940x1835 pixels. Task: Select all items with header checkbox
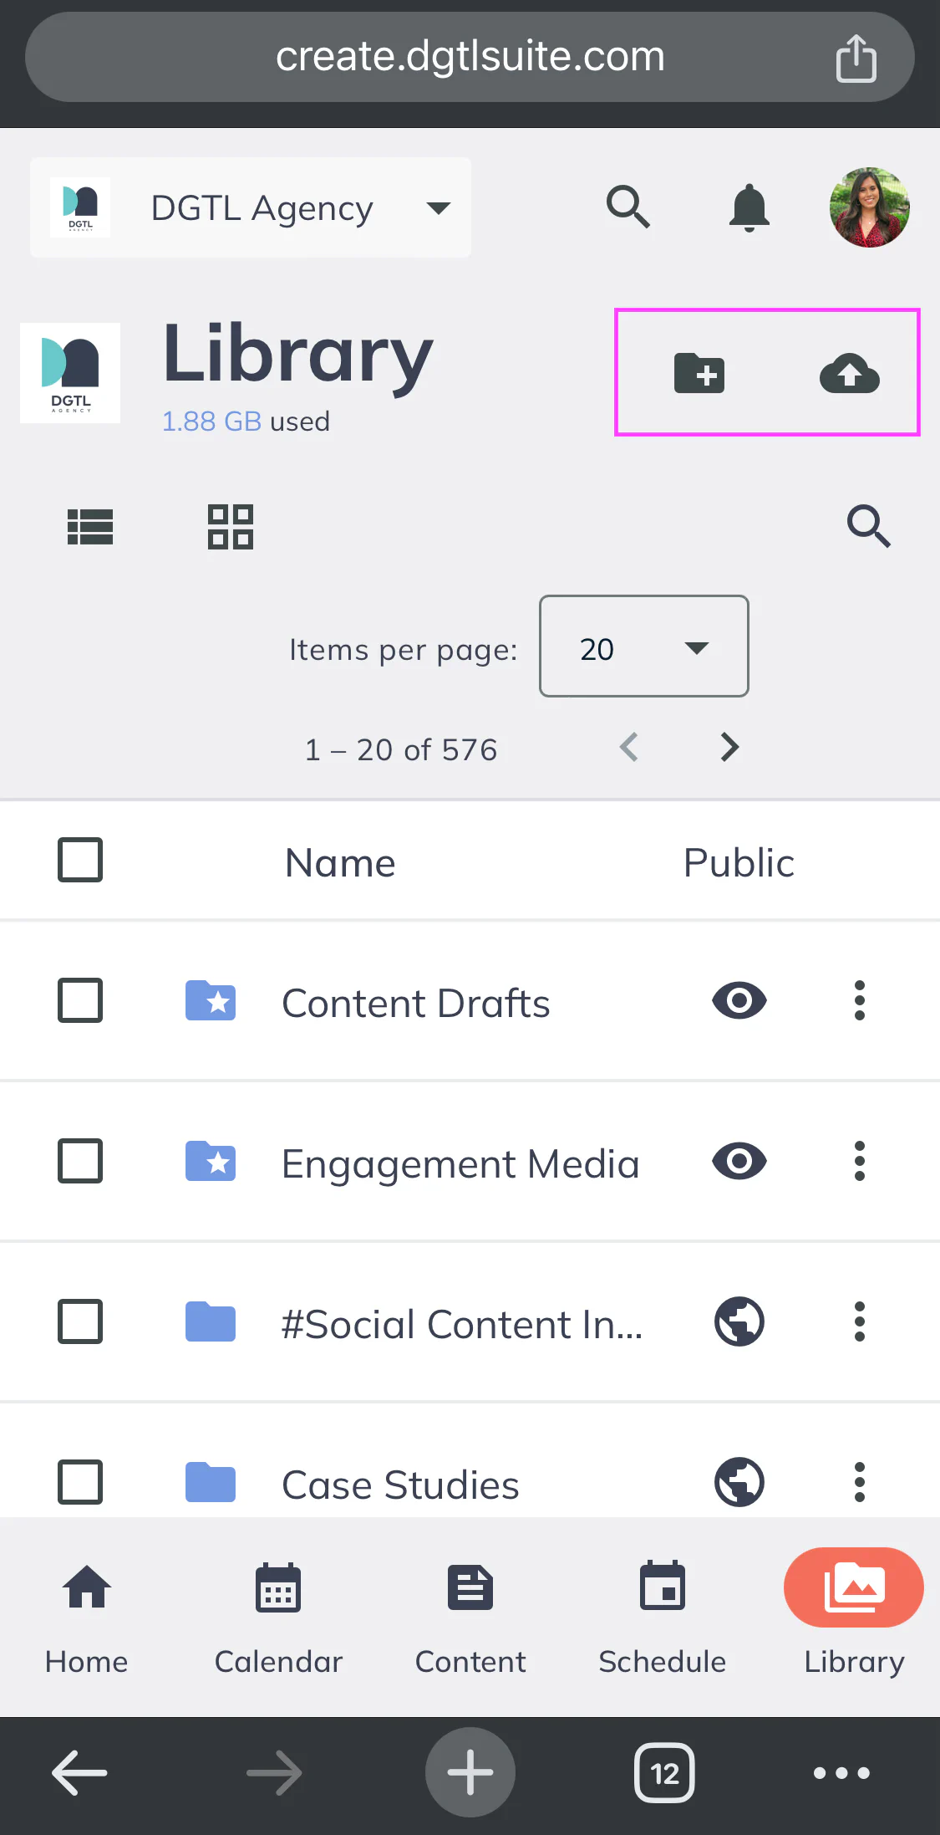click(80, 861)
